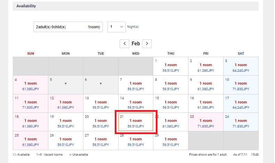
Task: Select Saturday February 17 room
Action: (241, 103)
